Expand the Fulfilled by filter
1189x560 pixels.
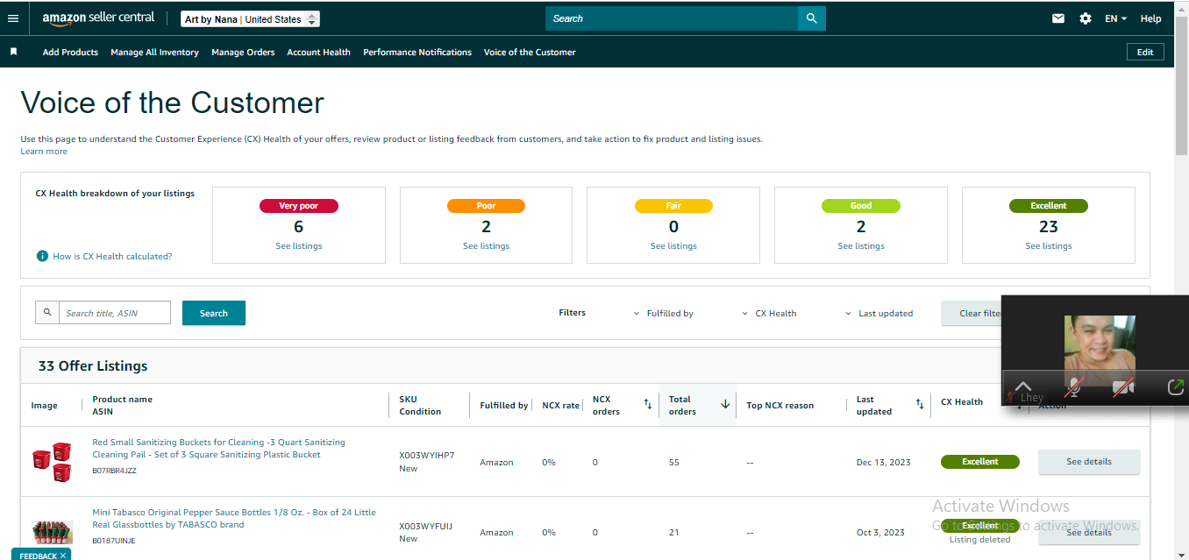click(663, 313)
